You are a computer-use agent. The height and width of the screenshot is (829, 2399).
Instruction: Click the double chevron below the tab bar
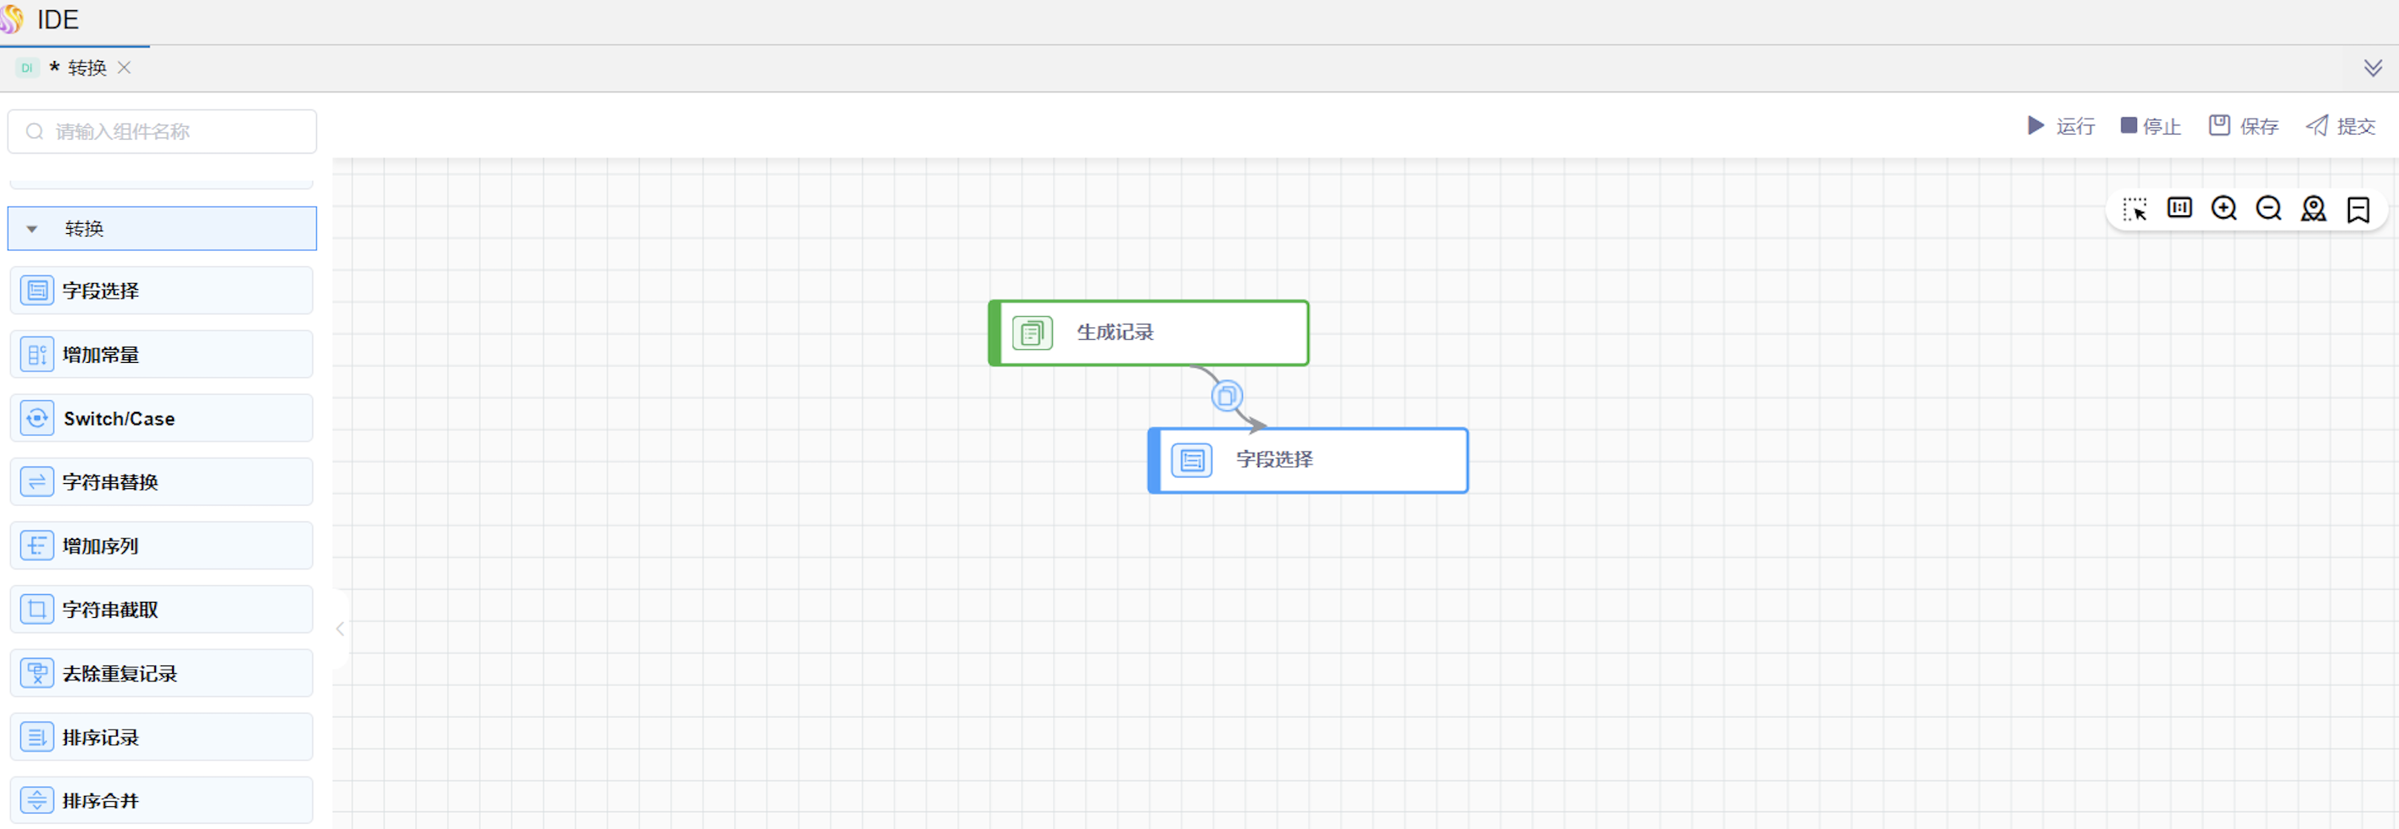(x=2371, y=67)
